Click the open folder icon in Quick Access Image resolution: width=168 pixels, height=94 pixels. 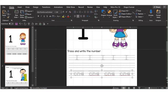pos(36,24)
